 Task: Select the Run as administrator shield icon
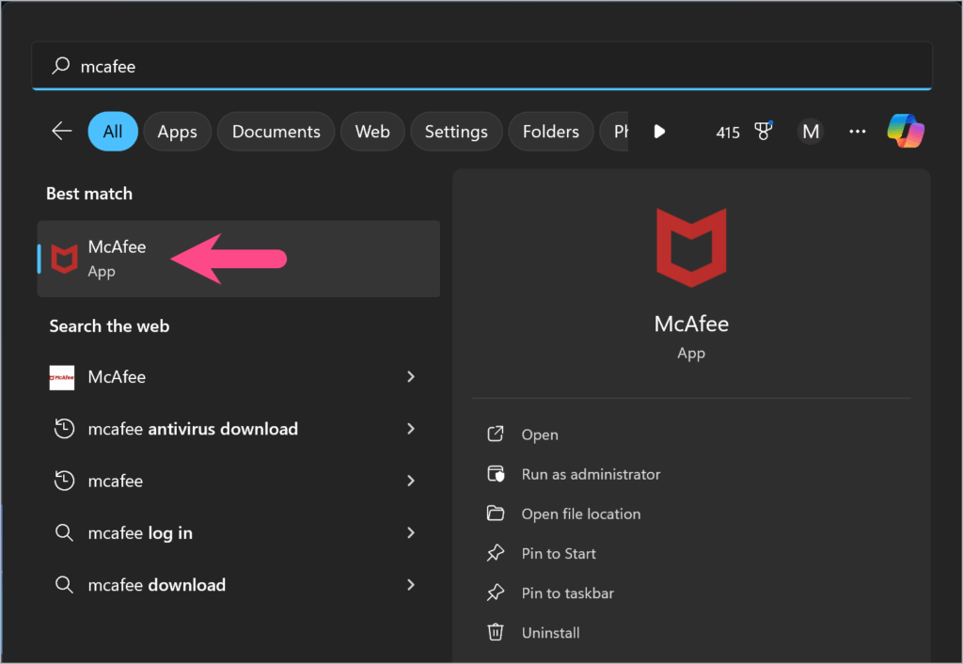tap(496, 474)
